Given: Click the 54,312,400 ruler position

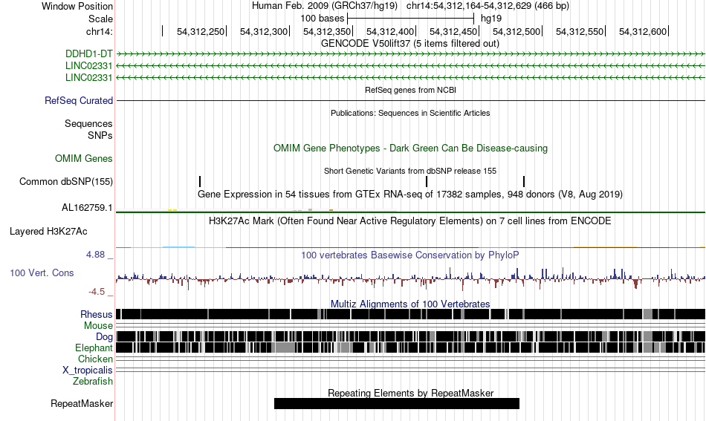Looking at the screenshot, I should [390, 31].
